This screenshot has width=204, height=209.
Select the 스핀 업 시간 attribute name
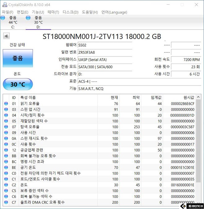coord(30,109)
